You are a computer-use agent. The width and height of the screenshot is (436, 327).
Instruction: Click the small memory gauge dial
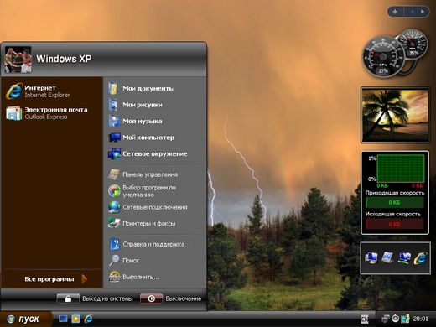click(x=413, y=44)
